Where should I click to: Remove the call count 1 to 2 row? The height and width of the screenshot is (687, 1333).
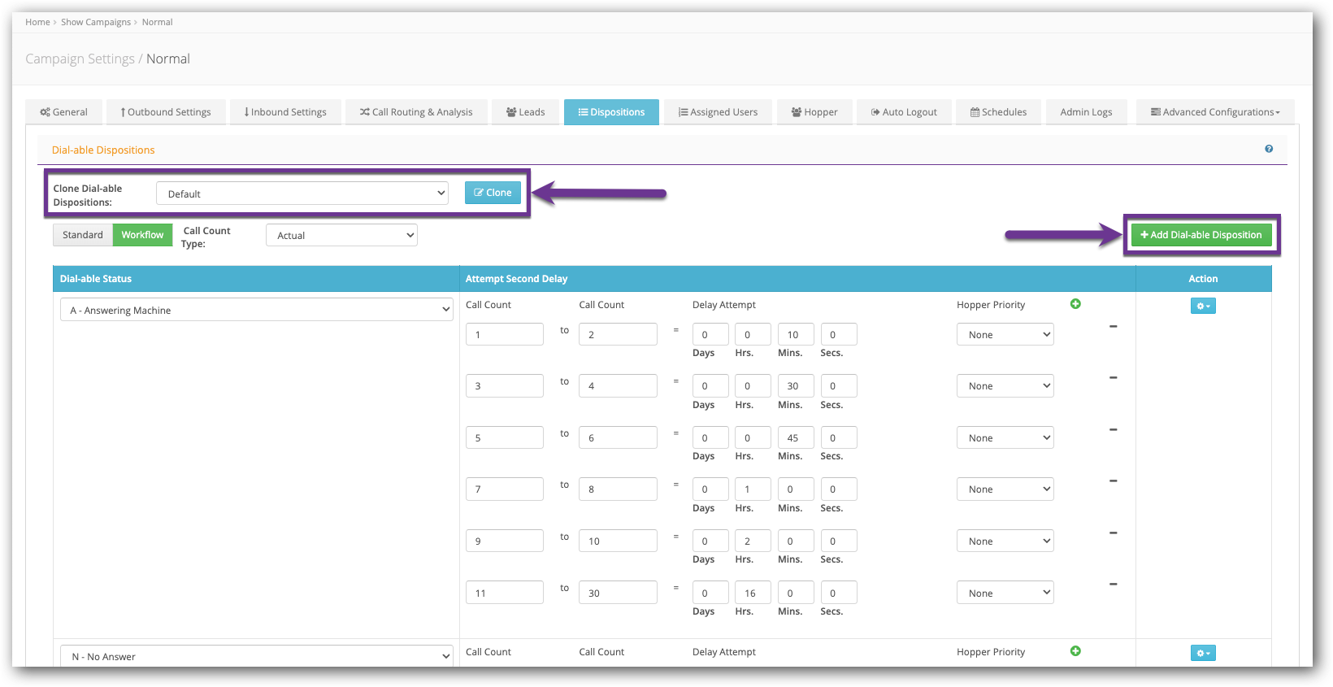click(x=1114, y=327)
